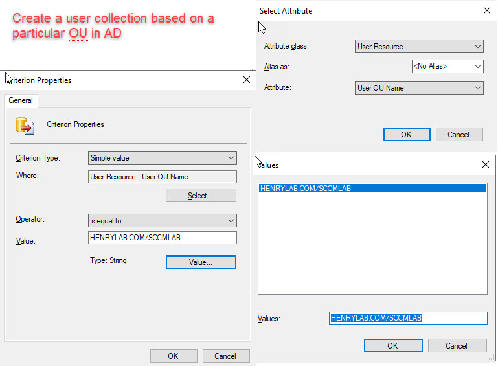Screen dimensions: 498x366
Task: Open the Attribute class dropdown
Action: 420,47
